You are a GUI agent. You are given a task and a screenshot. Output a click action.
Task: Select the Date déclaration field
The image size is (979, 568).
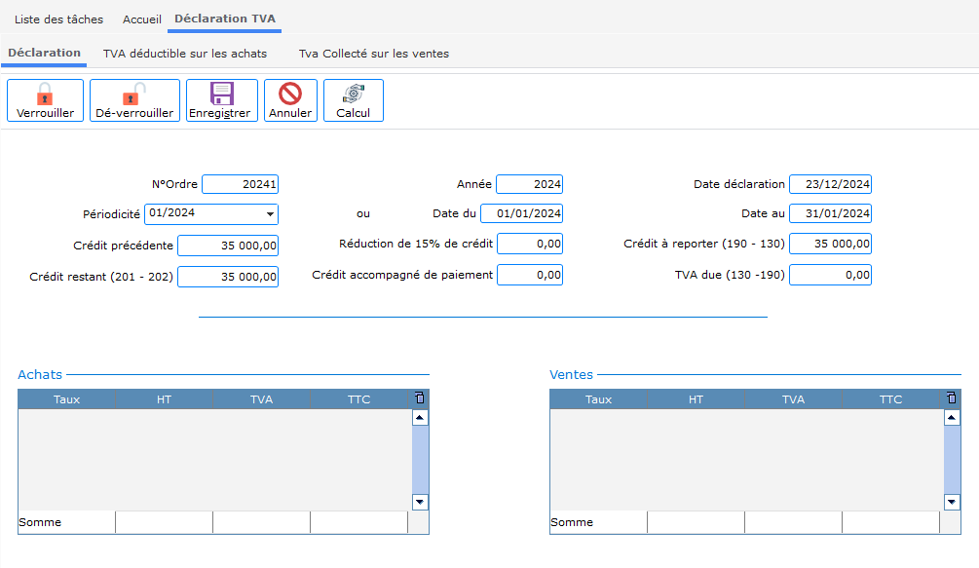click(x=830, y=185)
